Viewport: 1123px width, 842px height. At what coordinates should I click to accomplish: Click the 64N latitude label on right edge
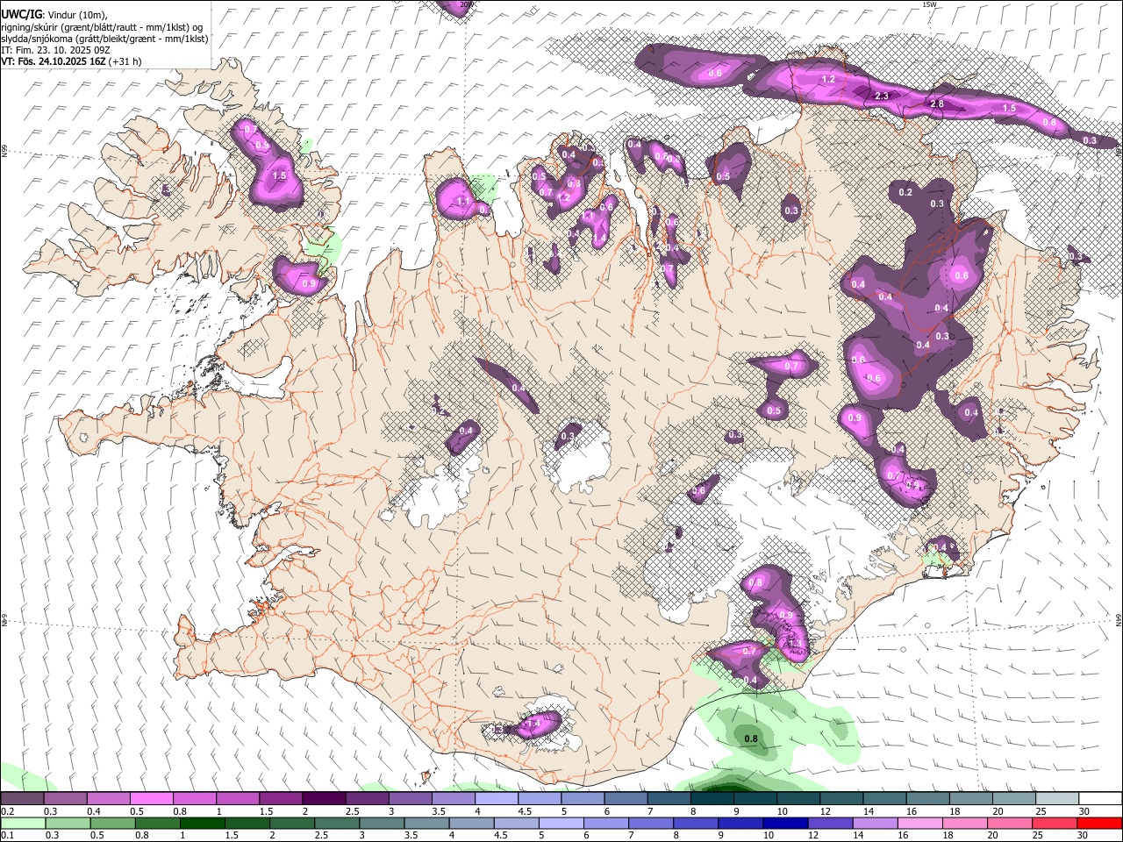pyautogui.click(x=1119, y=618)
